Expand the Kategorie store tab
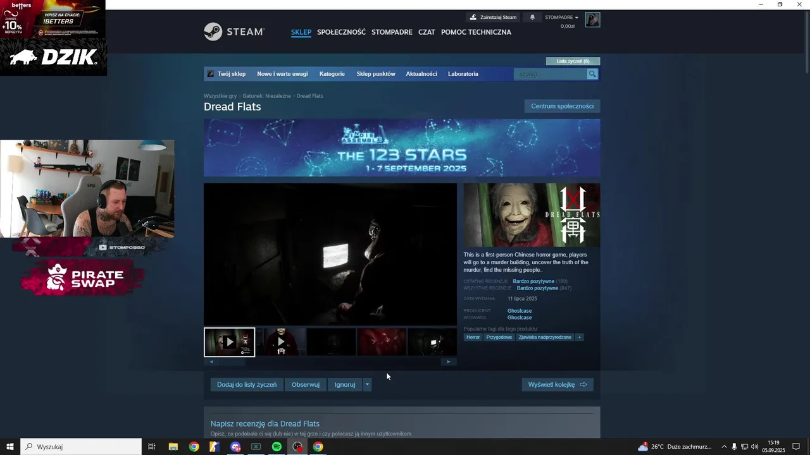Viewport: 810px width, 455px height. (332, 74)
